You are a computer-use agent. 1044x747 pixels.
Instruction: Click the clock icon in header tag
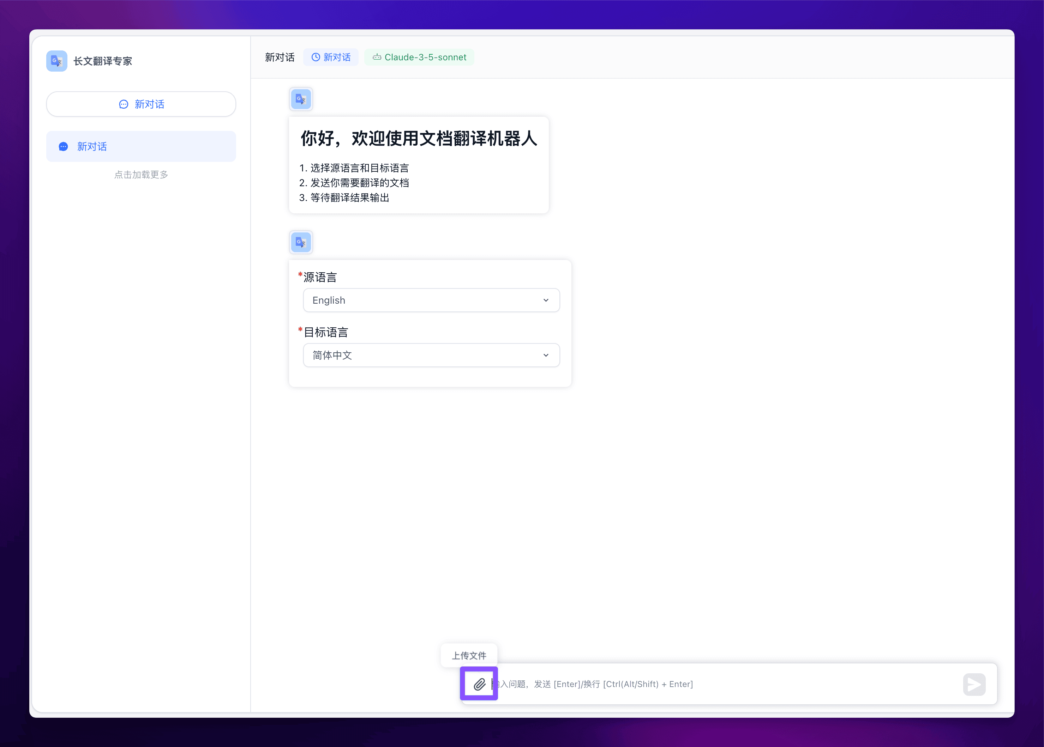tap(316, 57)
